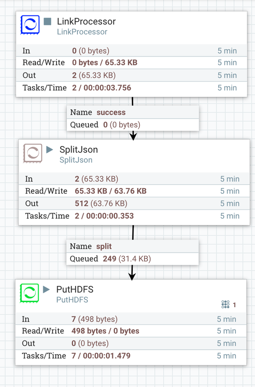The width and height of the screenshot is (255, 387).
Task: Click the success connection Queued 0 row
Action: (133, 125)
